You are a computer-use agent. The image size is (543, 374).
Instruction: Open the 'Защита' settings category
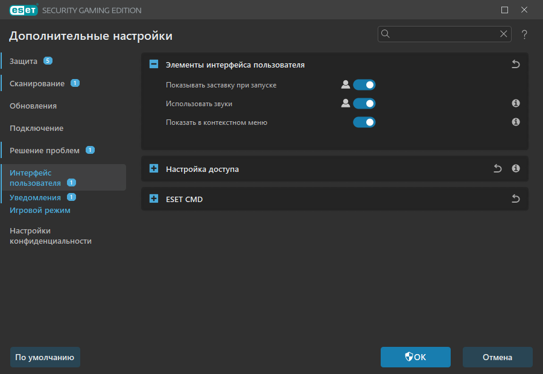click(24, 62)
